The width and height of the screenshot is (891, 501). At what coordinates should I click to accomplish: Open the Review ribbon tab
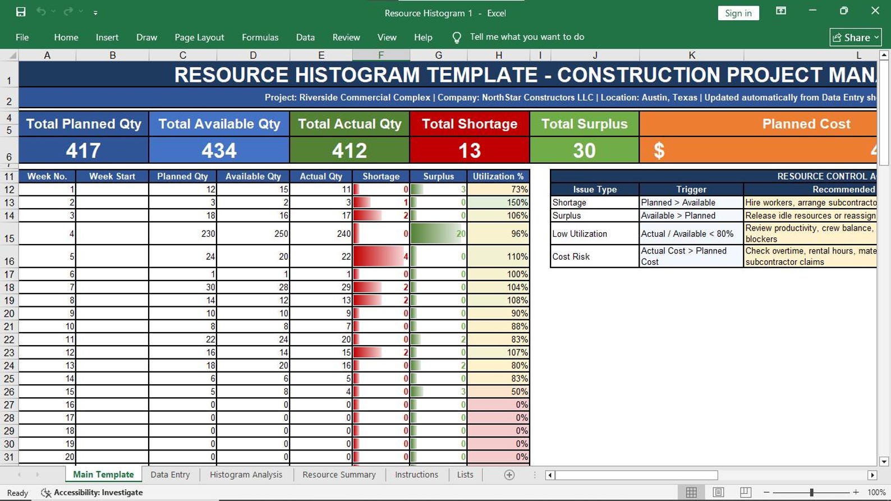(346, 37)
